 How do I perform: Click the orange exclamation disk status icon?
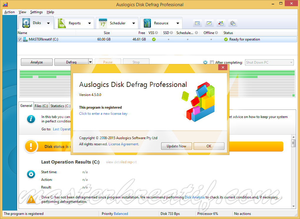pos(31,146)
